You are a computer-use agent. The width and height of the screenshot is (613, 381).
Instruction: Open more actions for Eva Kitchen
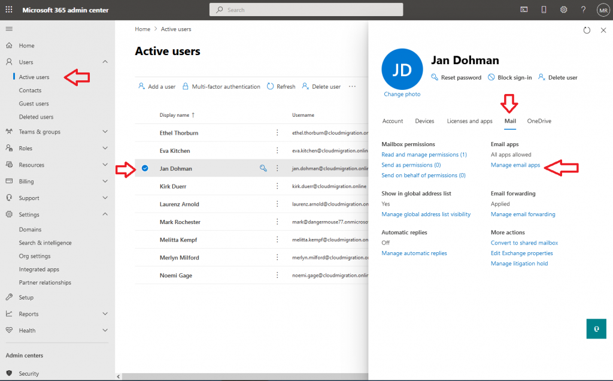pos(277,150)
